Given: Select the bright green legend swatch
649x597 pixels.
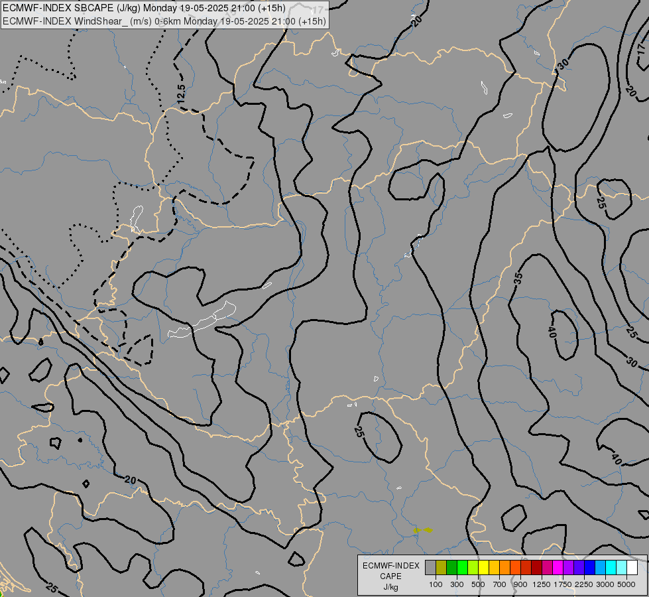Looking at the screenshot, I should (x=462, y=568).
